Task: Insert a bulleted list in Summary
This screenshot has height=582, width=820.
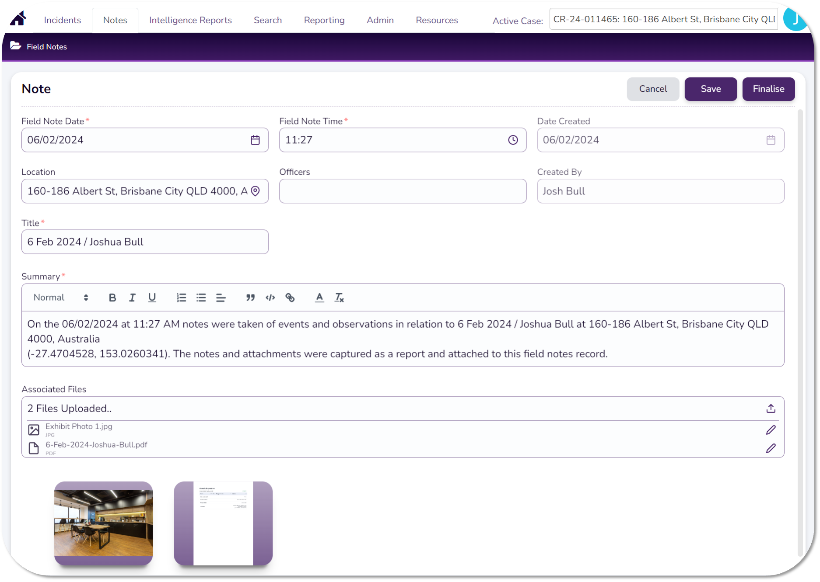Action: point(201,298)
